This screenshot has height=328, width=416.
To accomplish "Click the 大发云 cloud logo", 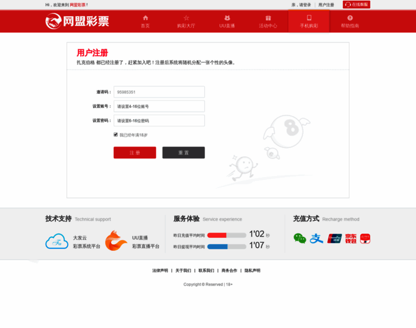I will pos(57,241).
